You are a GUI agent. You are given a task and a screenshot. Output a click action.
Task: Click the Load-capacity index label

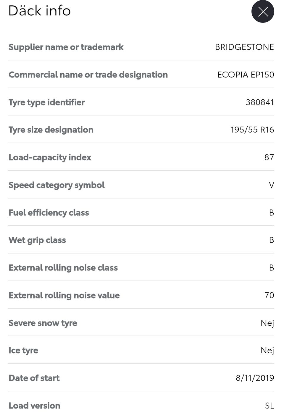pos(50,157)
